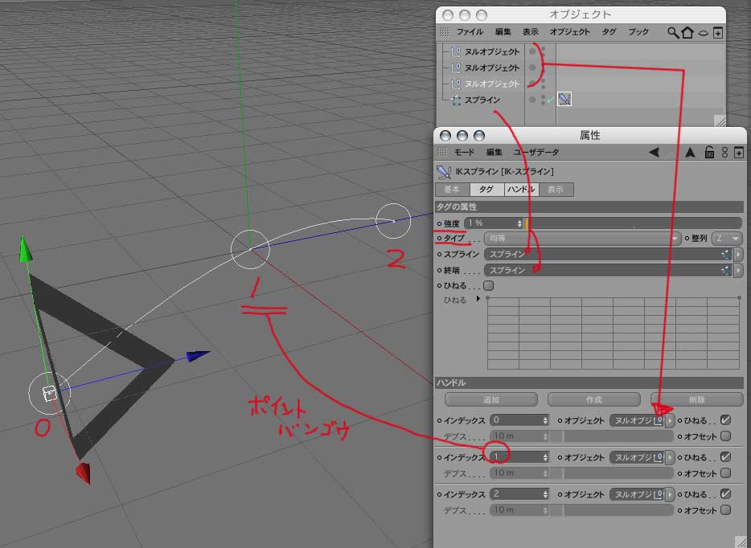The image size is (751, 548).
Task: Open ファイル menu in オブジェクト manager
Action: point(470,32)
